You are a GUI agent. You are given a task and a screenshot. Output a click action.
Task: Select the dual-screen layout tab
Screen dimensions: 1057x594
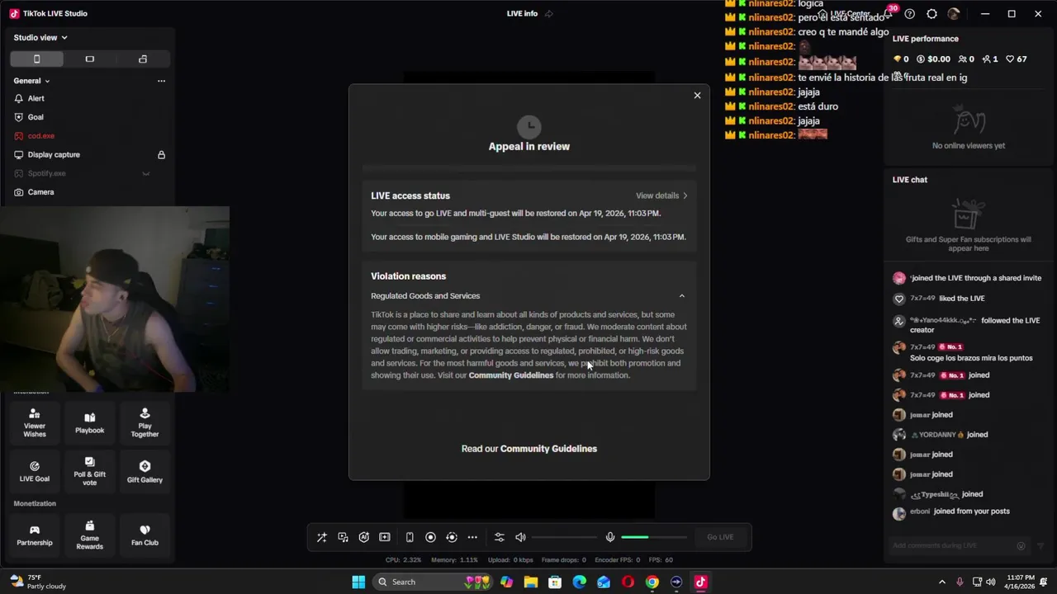click(x=143, y=59)
